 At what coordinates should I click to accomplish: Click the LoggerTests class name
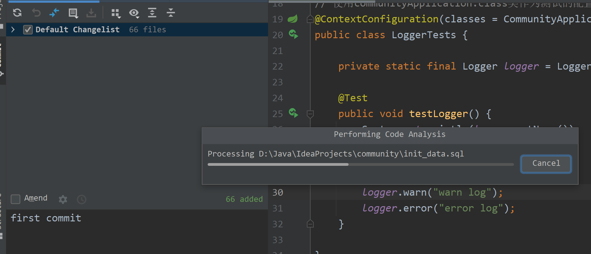tap(424, 35)
